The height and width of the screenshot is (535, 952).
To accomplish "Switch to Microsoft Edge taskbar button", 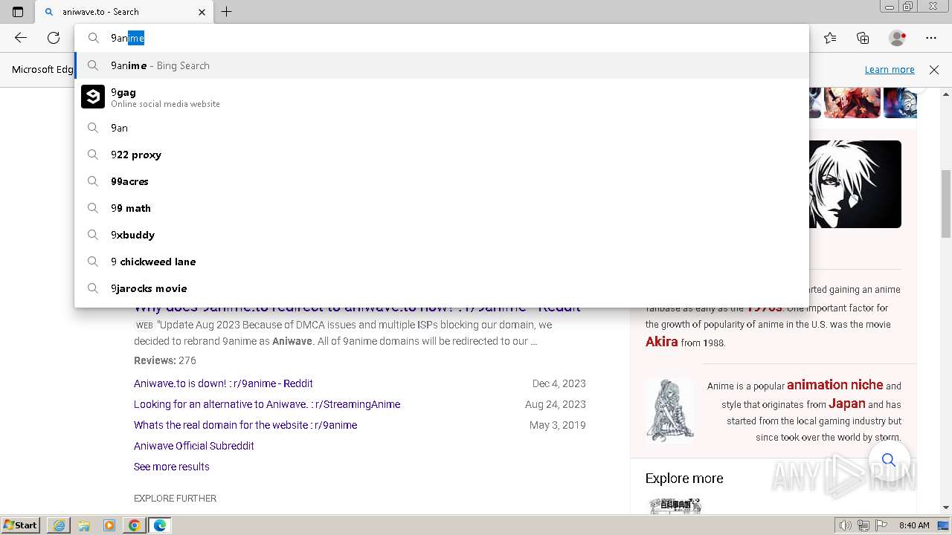I will [x=160, y=525].
